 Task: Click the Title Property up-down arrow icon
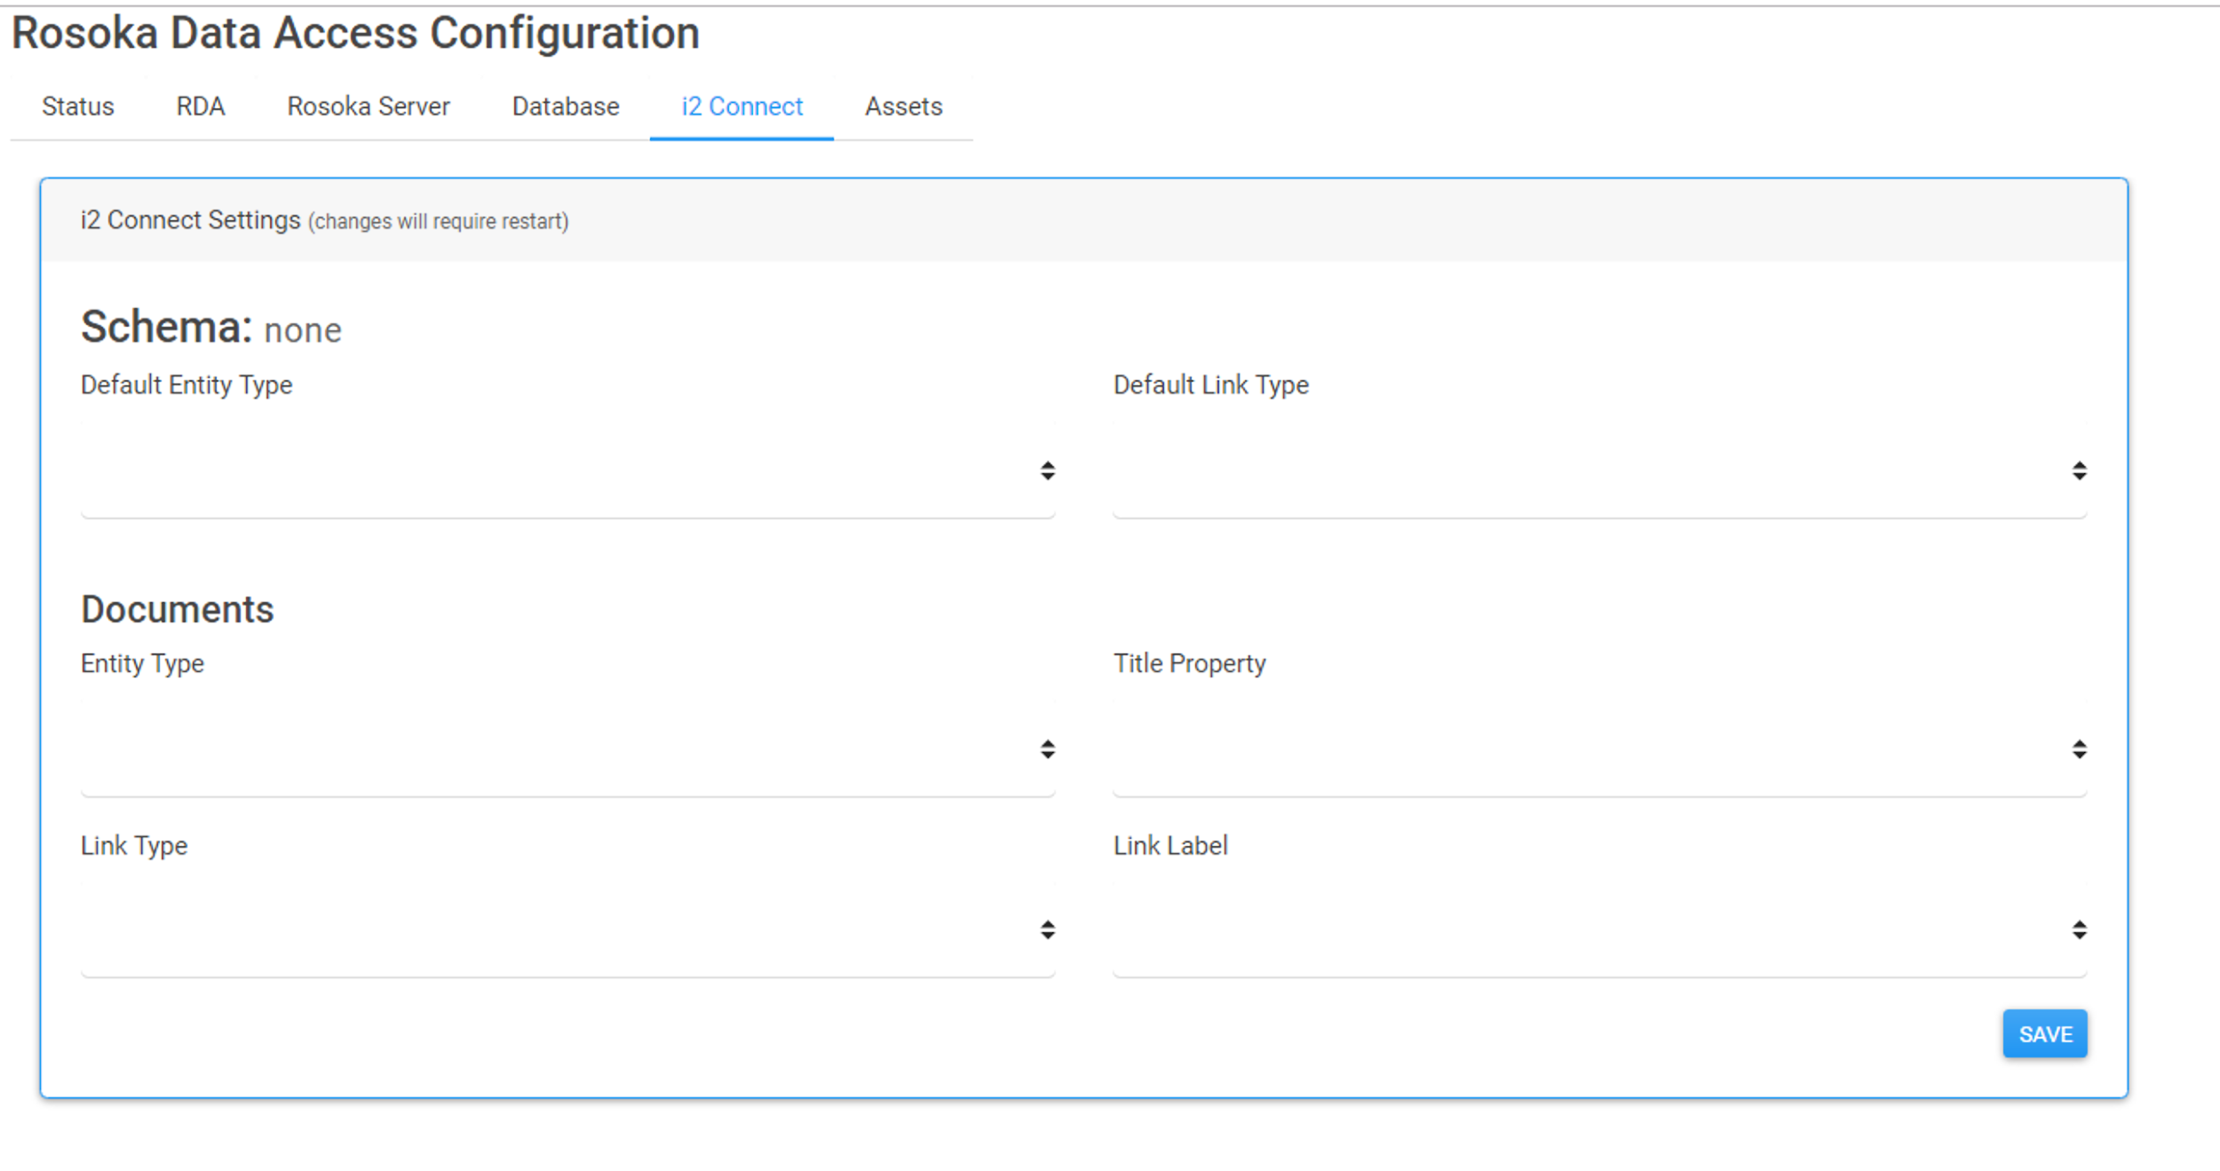point(2079,749)
